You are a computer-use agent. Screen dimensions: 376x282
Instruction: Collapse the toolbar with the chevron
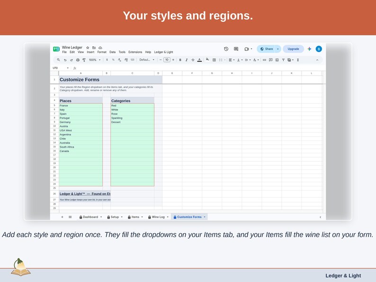pyautogui.click(x=317, y=60)
